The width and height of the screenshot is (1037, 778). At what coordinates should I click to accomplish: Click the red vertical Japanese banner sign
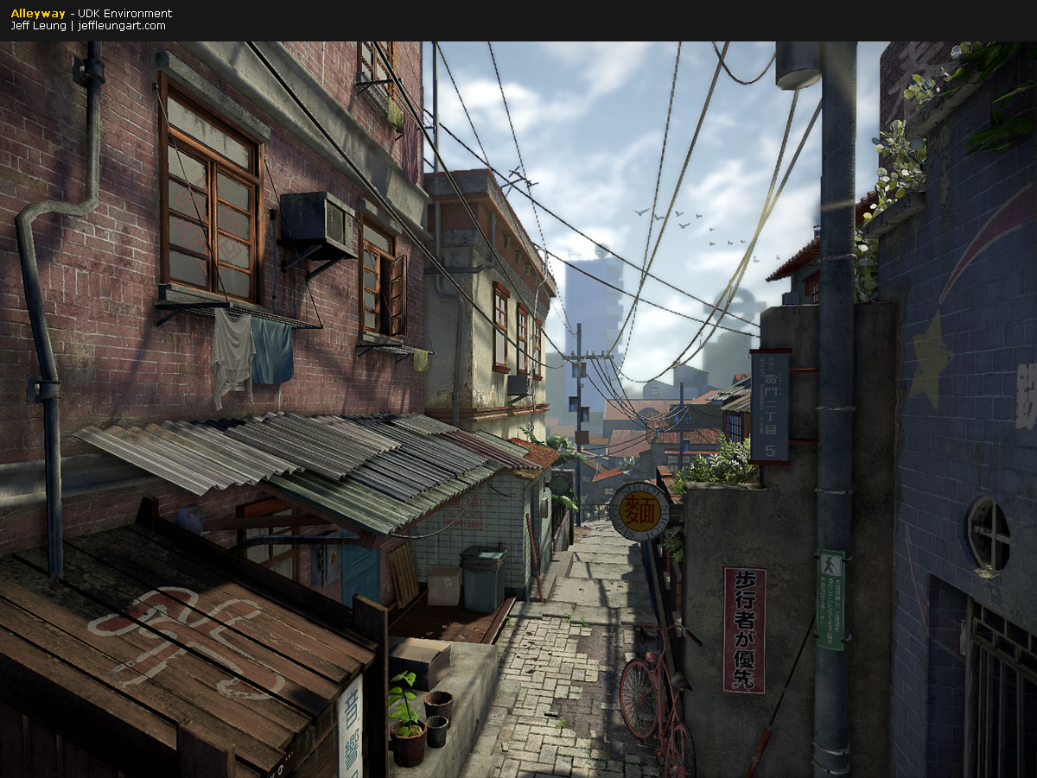[x=744, y=629]
